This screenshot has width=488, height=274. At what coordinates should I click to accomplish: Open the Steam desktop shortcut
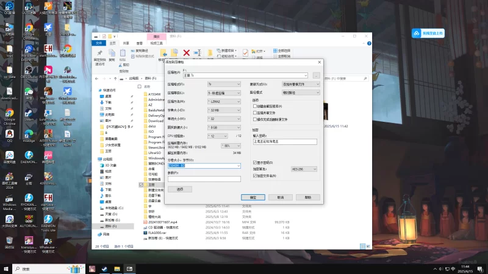pos(29,115)
